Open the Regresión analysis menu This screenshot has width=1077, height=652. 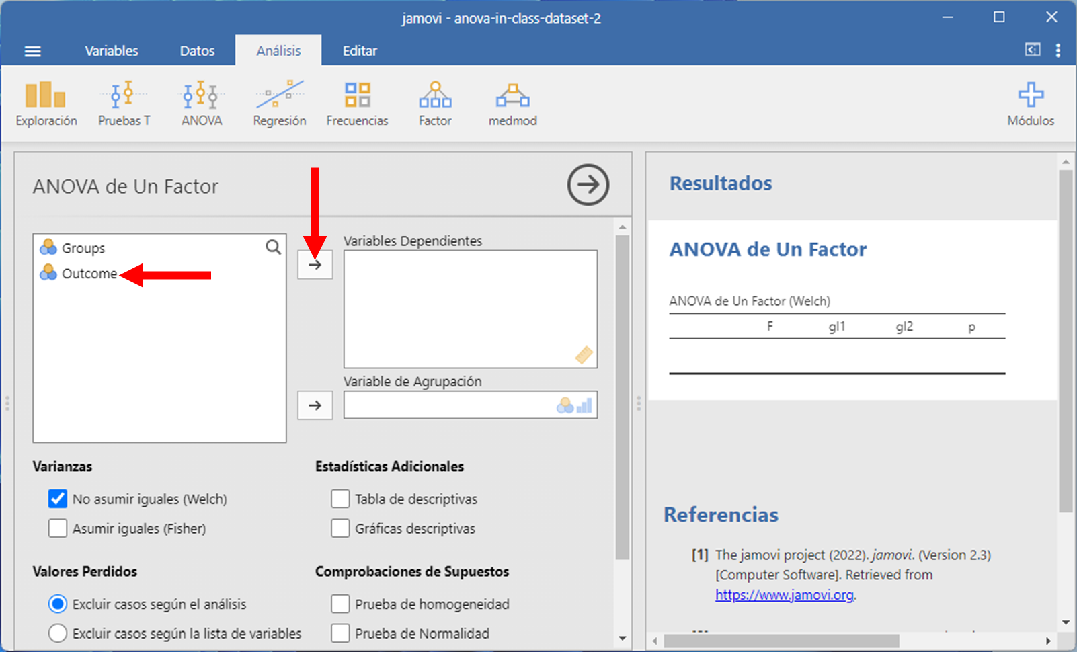pyautogui.click(x=279, y=104)
